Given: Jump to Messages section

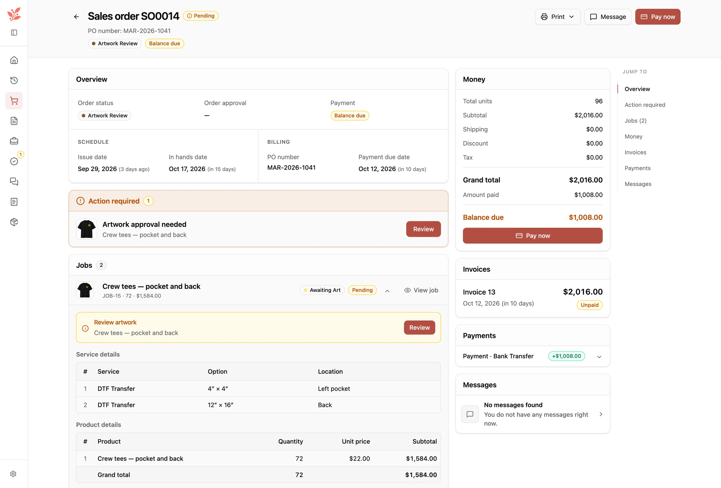Looking at the screenshot, I should coord(638,184).
